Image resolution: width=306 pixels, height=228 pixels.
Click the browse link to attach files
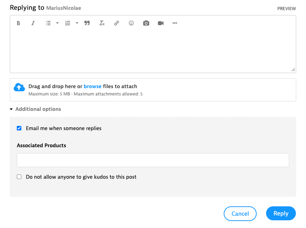[92, 86]
